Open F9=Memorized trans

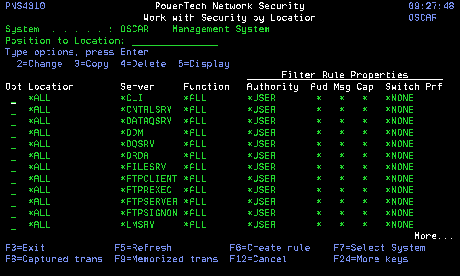166,259
